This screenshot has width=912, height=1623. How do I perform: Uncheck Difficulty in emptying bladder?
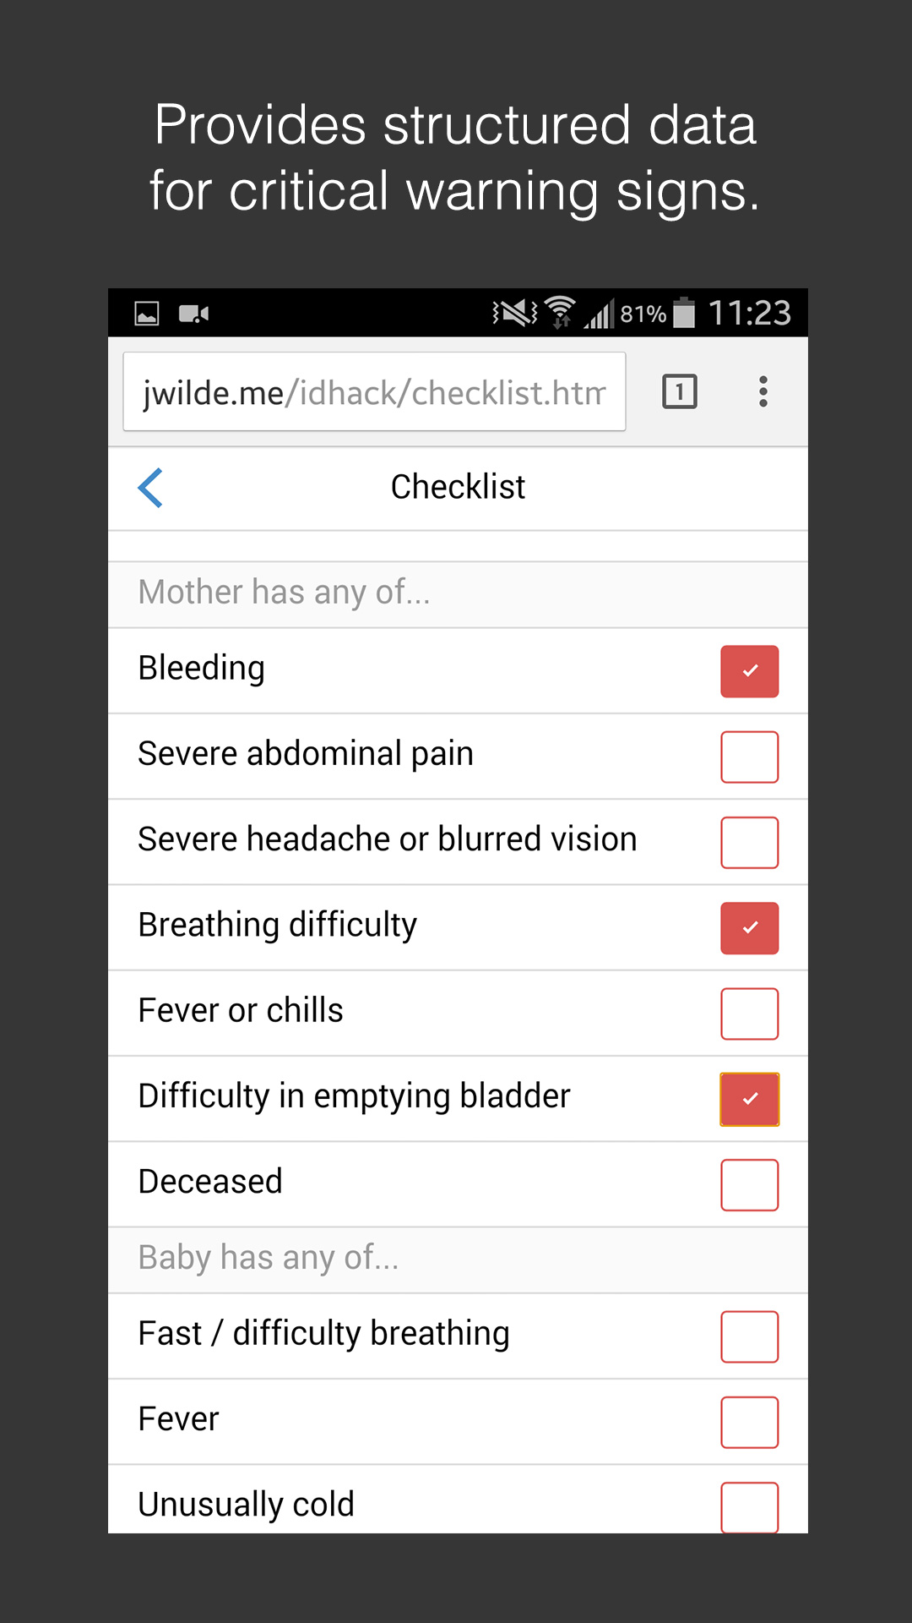(749, 1099)
